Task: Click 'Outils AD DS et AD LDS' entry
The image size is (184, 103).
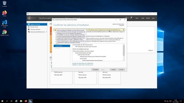Action: (84, 55)
